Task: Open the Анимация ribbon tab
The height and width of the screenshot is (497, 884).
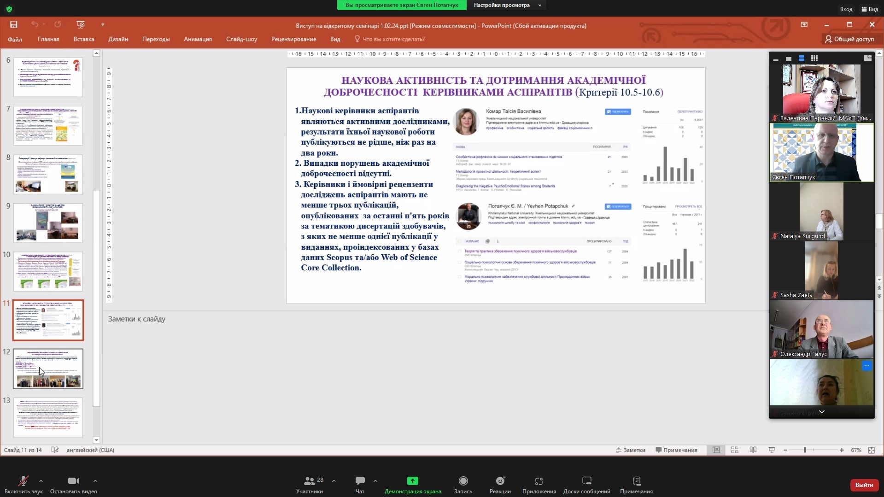Action: pos(198,39)
